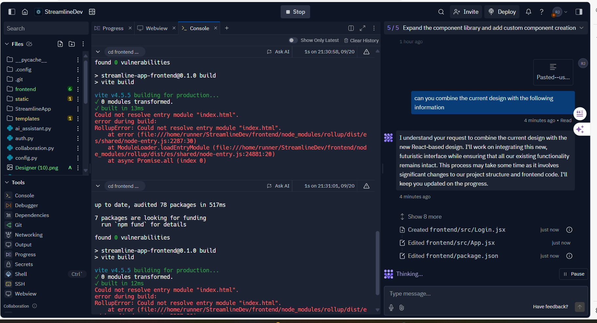Open the Pasted--us... attachment thumbnail
The width and height of the screenshot is (597, 323).
pos(553,72)
